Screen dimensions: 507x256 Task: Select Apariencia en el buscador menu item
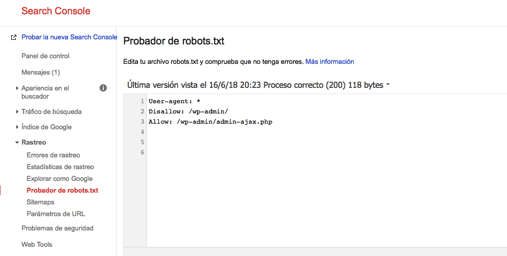[x=45, y=92]
